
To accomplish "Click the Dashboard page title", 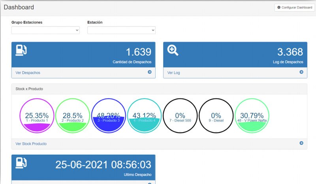I will (x=19, y=7).
